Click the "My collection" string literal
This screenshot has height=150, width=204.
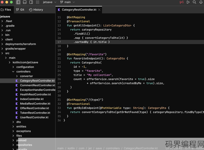point(99,75)
